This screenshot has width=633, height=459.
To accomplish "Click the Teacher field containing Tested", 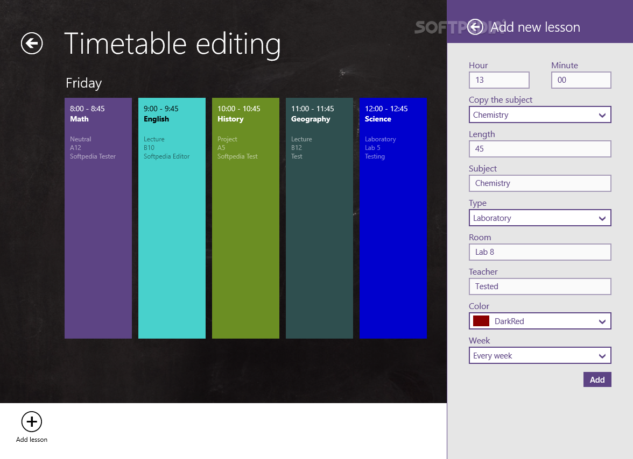I will (x=540, y=286).
